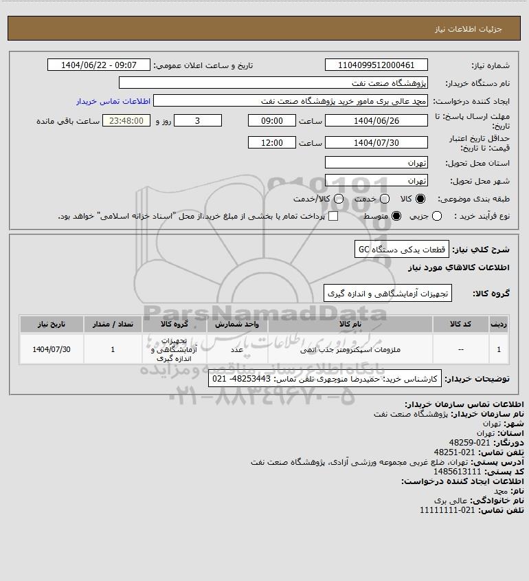This screenshot has width=529, height=581.
Task: Click the نام دستگاه خریدار field
Action: click(x=273, y=83)
